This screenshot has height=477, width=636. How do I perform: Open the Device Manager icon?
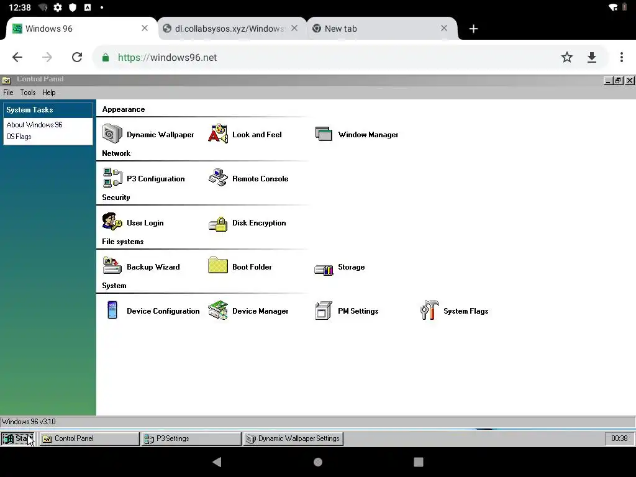point(218,311)
